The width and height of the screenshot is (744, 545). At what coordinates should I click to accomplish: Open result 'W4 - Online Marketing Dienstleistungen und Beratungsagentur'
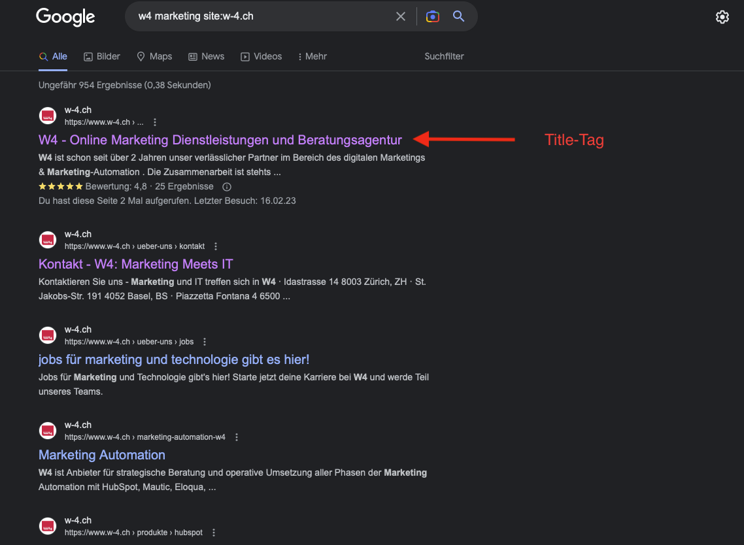(220, 140)
